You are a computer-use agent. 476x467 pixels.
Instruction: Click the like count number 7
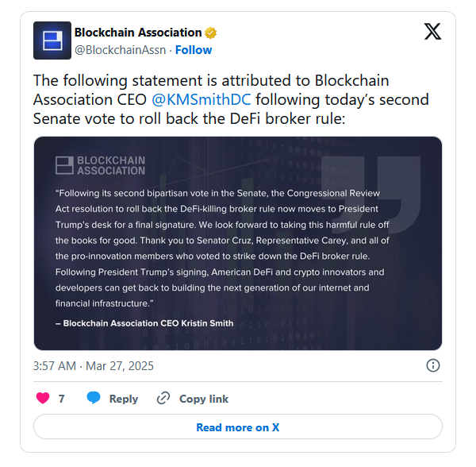[x=61, y=399]
